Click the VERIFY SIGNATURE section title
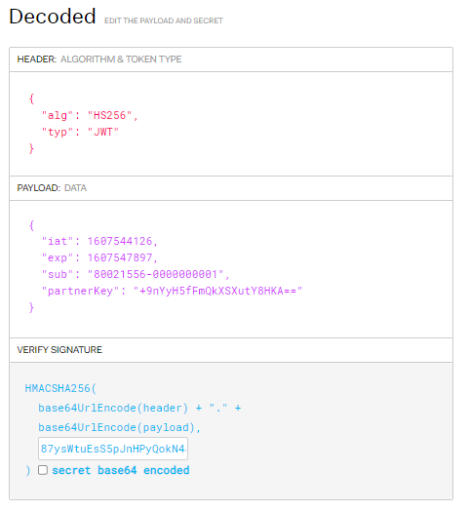 point(59,350)
